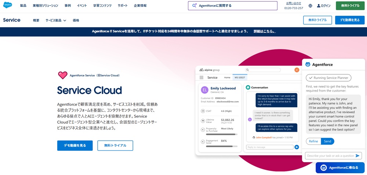Click the magnifier in the alpine search box
The height and width of the screenshot is (175, 367).
coord(248,70)
